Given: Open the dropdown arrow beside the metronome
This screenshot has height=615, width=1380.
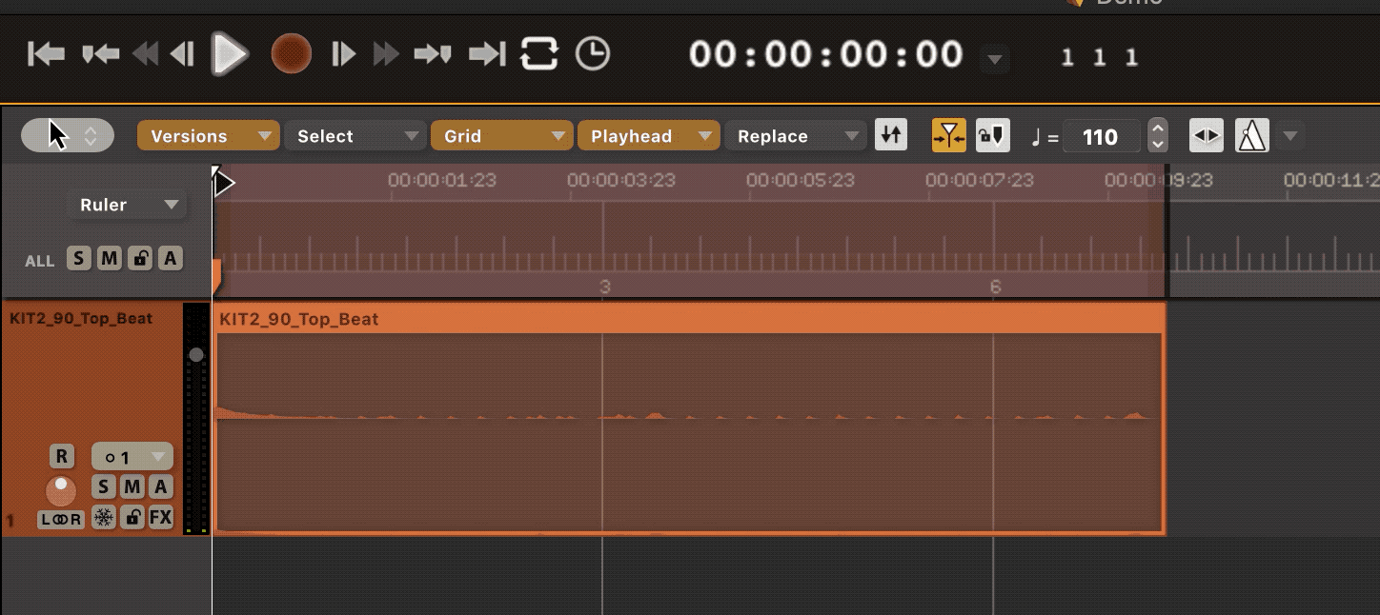Looking at the screenshot, I should tap(1289, 136).
